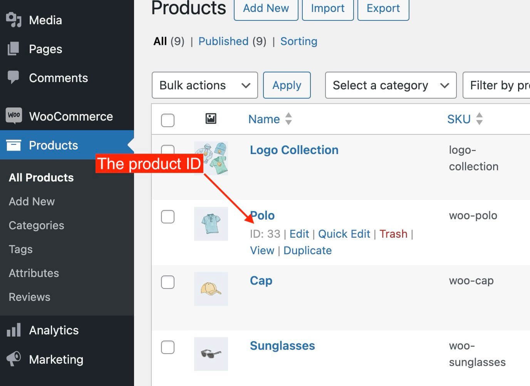This screenshot has width=530, height=386.
Task: Click the Pages sidebar icon
Action: coord(13,49)
